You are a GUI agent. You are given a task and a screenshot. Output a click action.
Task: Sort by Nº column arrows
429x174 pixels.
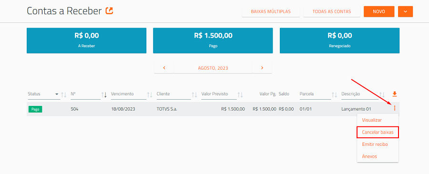pos(104,95)
